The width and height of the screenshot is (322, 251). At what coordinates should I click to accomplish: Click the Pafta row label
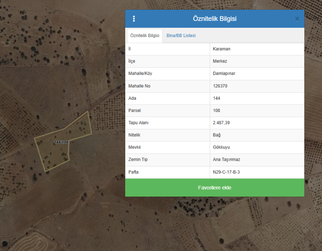[133, 172]
